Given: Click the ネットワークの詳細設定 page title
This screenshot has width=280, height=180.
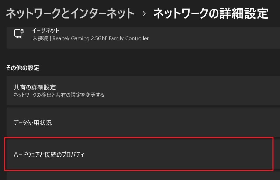Looking at the screenshot, I should 211,14.
